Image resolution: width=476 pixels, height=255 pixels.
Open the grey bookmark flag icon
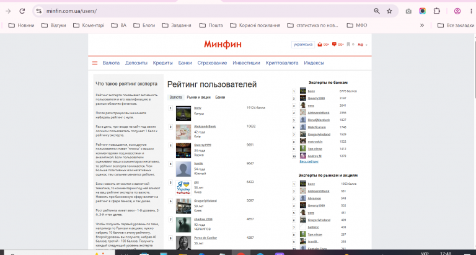coord(348,45)
